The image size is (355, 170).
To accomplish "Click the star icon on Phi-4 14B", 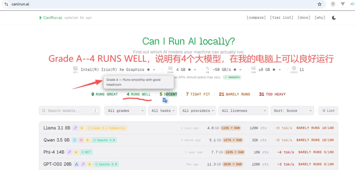I will coord(76,152).
